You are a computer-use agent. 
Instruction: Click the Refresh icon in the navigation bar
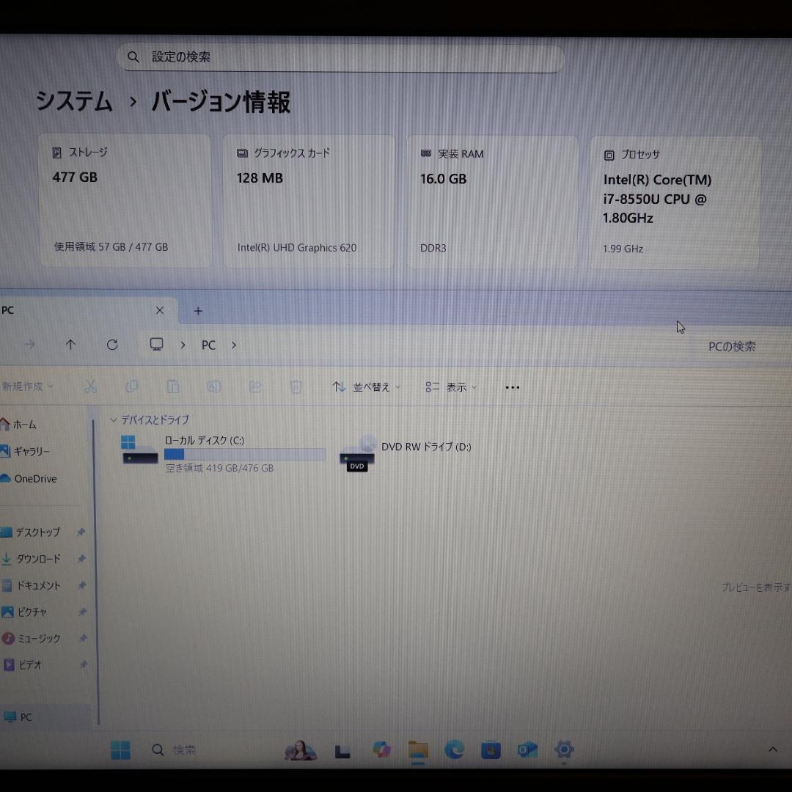[x=112, y=345]
